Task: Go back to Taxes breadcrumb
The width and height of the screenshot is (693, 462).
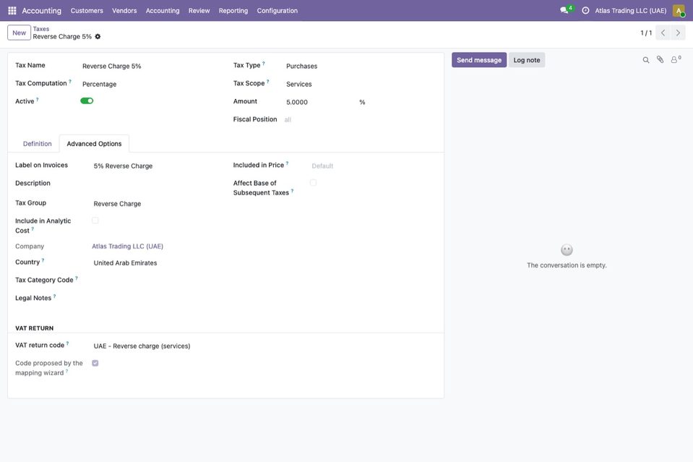Action: 41,29
